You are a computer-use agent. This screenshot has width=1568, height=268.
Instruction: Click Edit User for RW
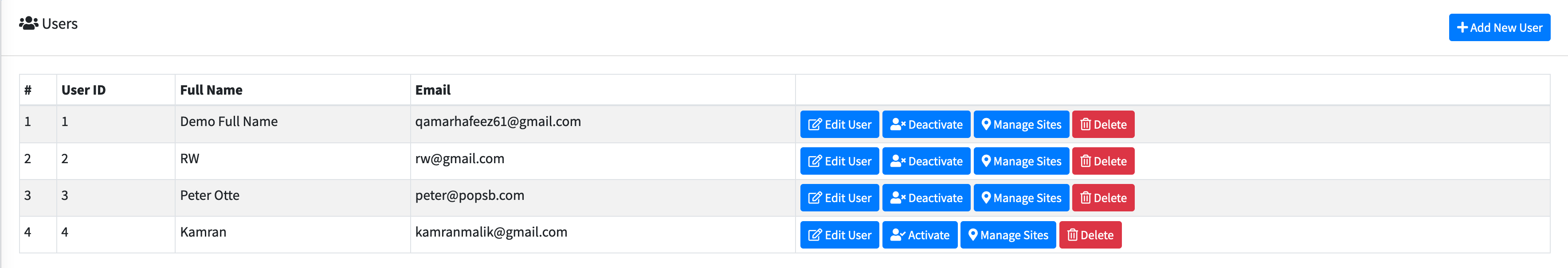pos(839,161)
